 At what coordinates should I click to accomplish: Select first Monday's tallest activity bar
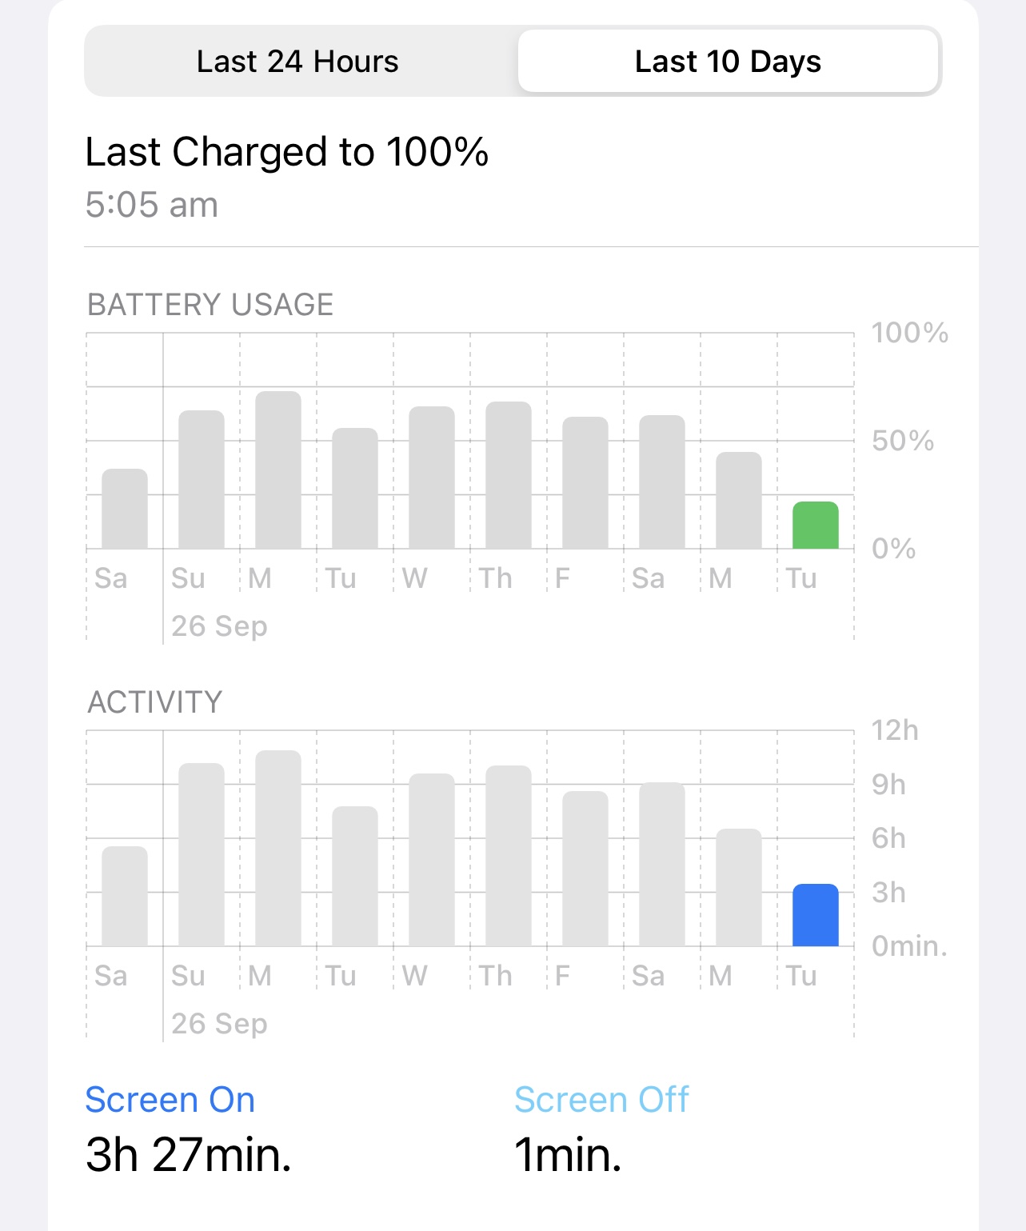(x=278, y=848)
